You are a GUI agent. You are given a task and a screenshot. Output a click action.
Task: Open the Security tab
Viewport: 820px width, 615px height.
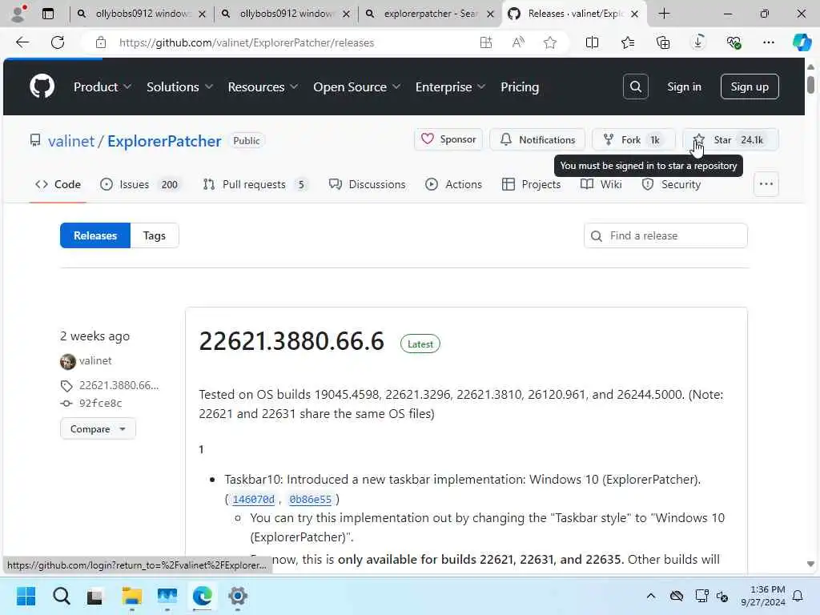coord(671,184)
